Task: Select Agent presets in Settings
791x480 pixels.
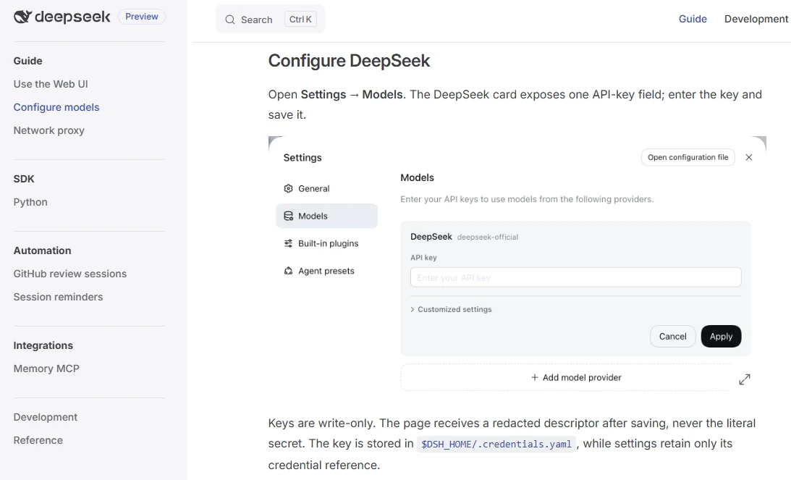Action: [x=327, y=271]
